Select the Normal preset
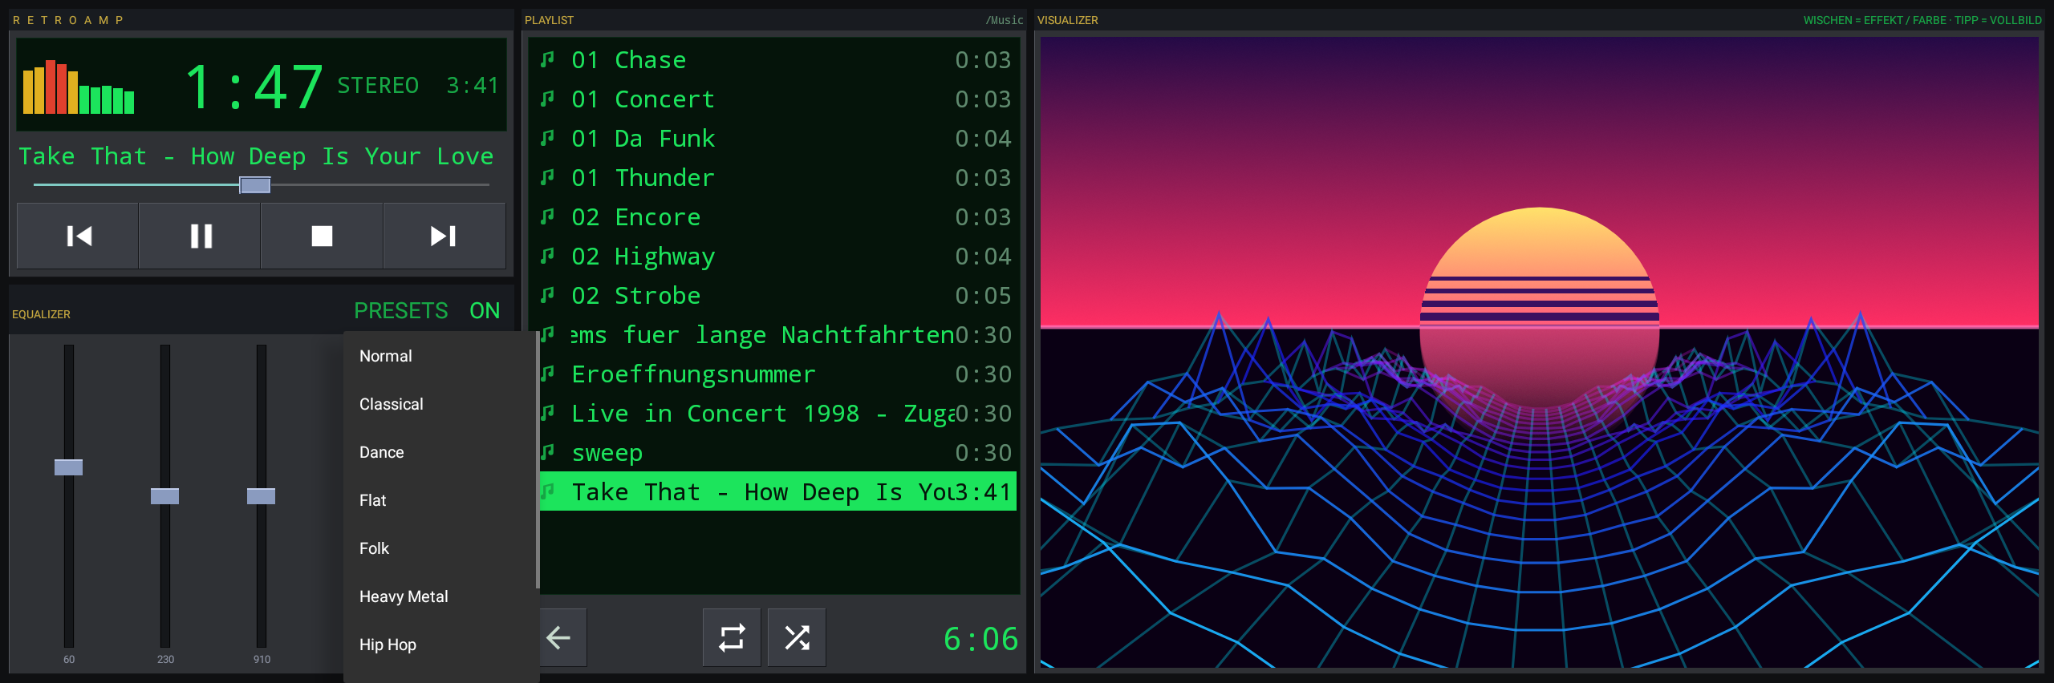 [440, 356]
